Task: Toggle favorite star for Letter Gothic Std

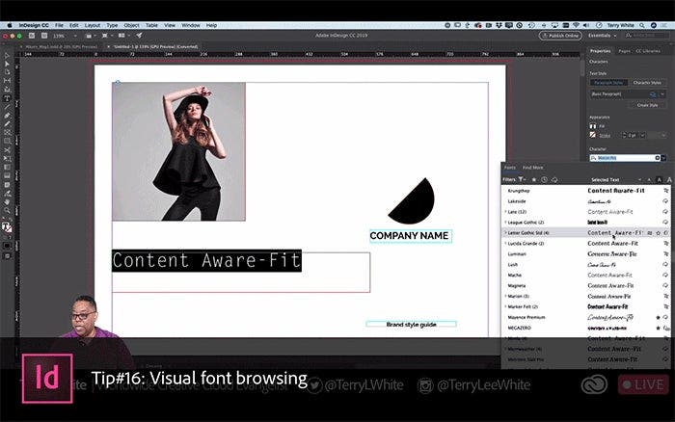Action: [x=658, y=232]
